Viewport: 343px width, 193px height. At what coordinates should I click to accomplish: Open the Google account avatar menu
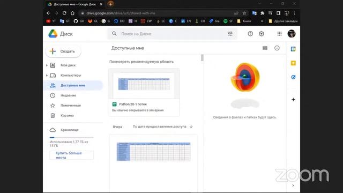(x=292, y=34)
